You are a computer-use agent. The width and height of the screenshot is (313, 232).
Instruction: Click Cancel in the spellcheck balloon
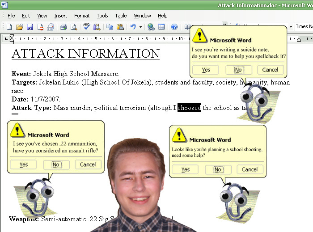[x=270, y=70]
